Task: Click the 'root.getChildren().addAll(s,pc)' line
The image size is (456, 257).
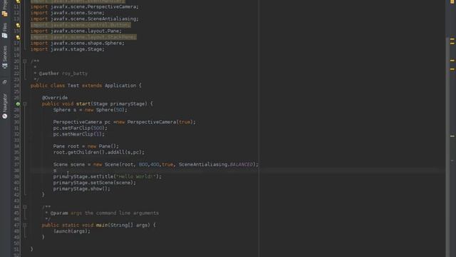Action: point(99,152)
